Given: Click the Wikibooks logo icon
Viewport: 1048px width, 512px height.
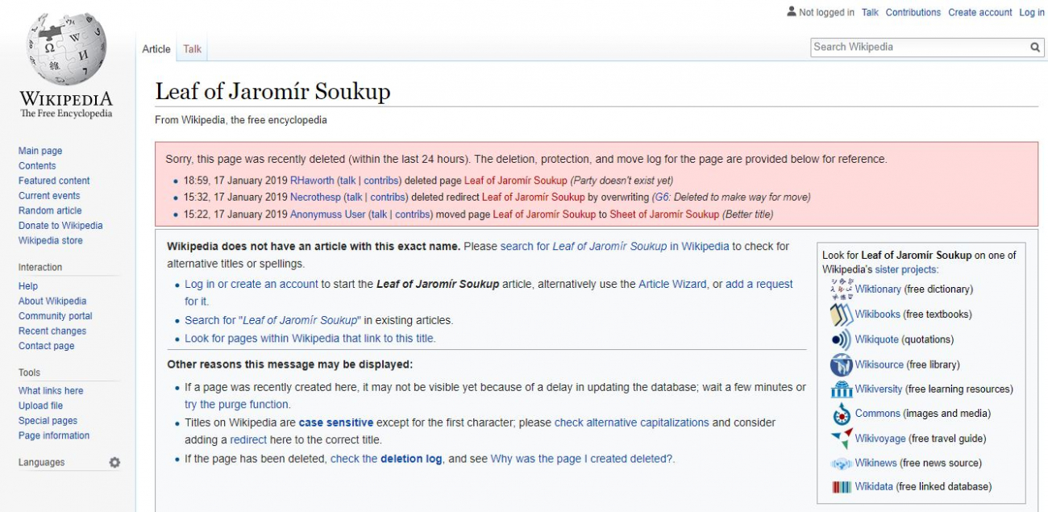Looking at the screenshot, I should click(842, 314).
